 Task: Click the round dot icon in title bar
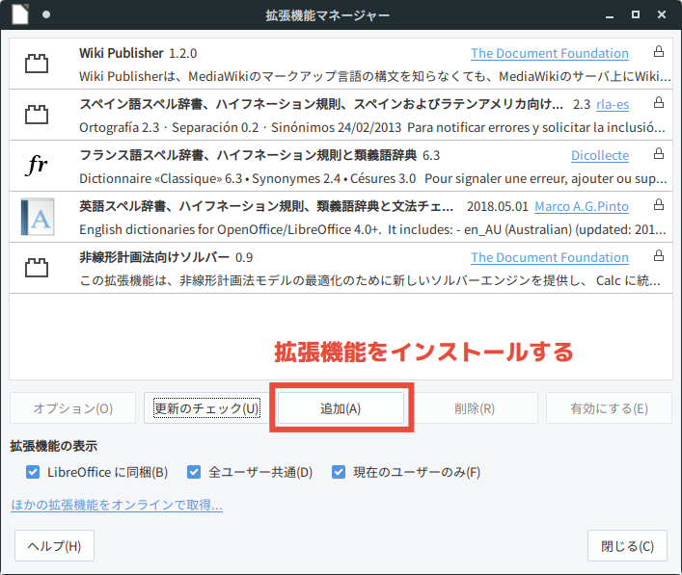[46, 14]
